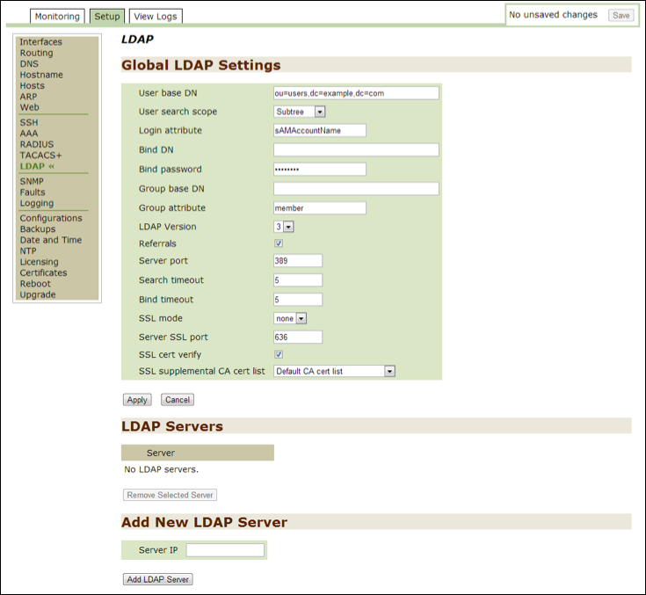Screen dimensions: 646x595
Task: Open the TACACS+ sidebar link
Action: [x=40, y=155]
